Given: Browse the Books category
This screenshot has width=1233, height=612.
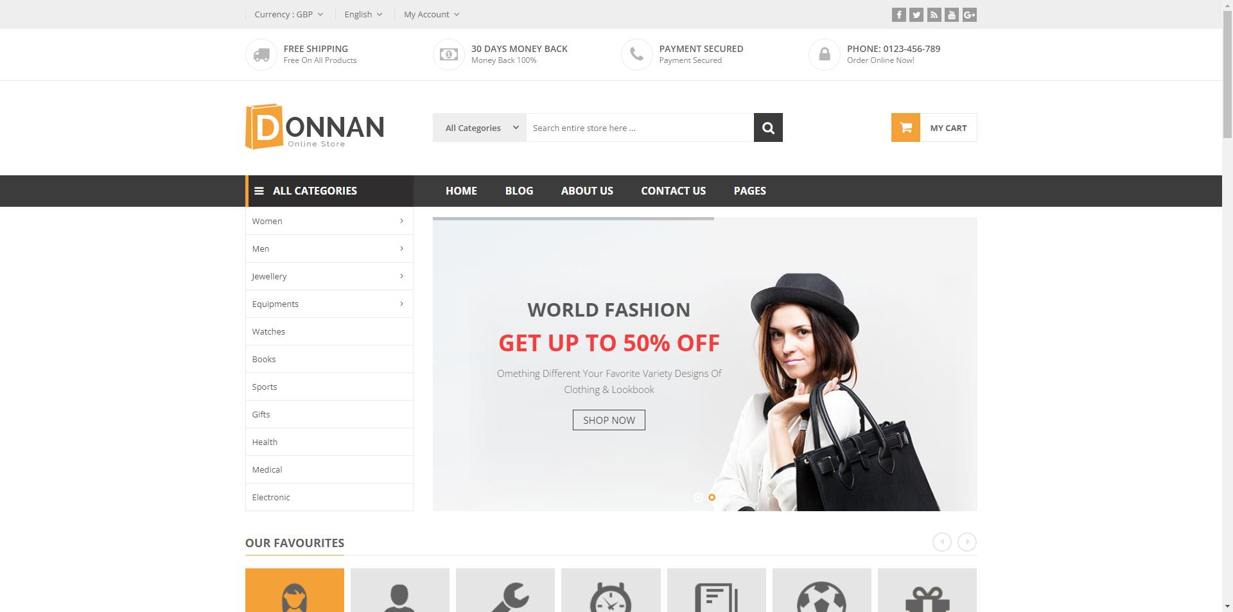Looking at the screenshot, I should coord(329,359).
